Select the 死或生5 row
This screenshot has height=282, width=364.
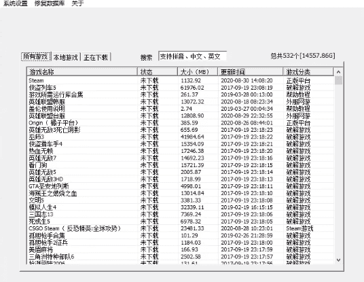(x=181, y=222)
